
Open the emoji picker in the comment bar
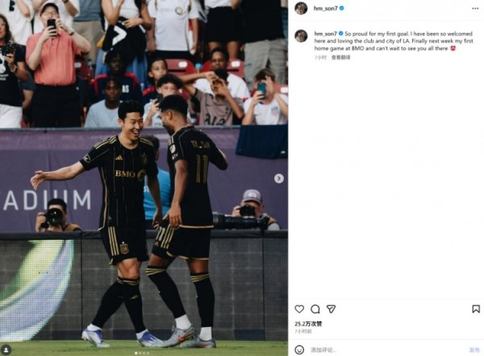[x=299, y=350]
